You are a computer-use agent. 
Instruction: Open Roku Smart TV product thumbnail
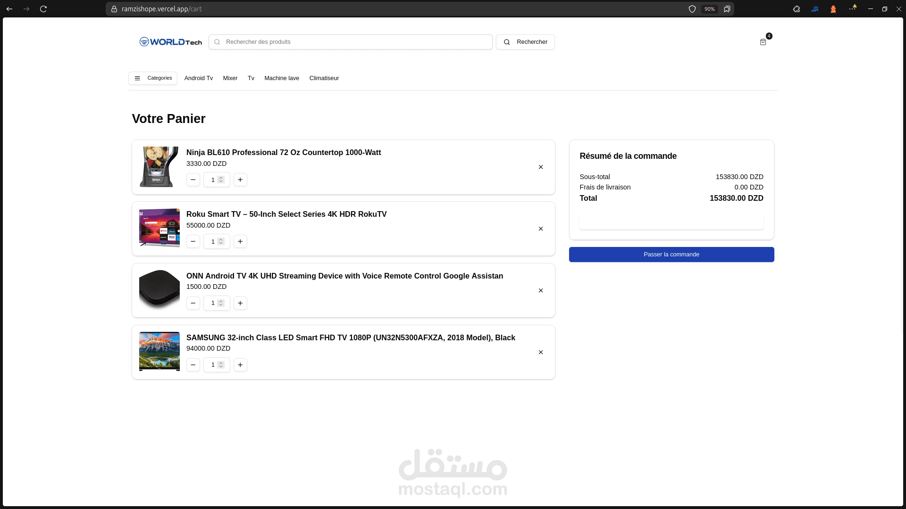[x=159, y=229]
